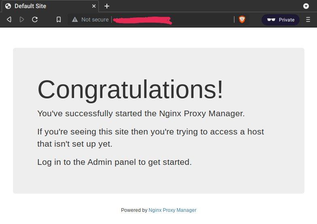Click the Congratulations! heading
The height and width of the screenshot is (224, 317).
tap(130, 90)
